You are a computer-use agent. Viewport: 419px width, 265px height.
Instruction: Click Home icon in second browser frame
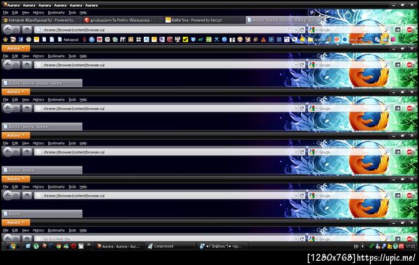tap(27, 65)
